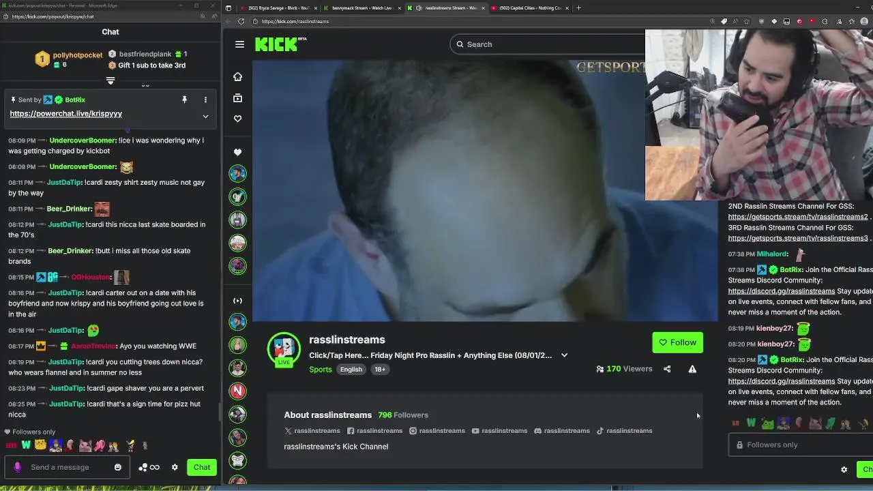The image size is (873, 491).
Task: Open Following heart outline in Kick sidebar
Action: point(237,119)
